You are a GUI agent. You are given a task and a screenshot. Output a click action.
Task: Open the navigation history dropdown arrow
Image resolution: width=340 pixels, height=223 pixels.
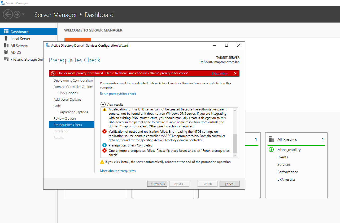(23, 14)
